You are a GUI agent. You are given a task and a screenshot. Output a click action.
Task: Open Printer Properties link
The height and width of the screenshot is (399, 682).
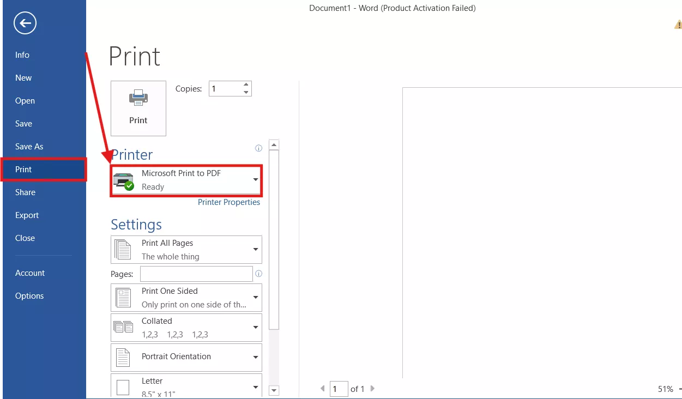pos(229,202)
